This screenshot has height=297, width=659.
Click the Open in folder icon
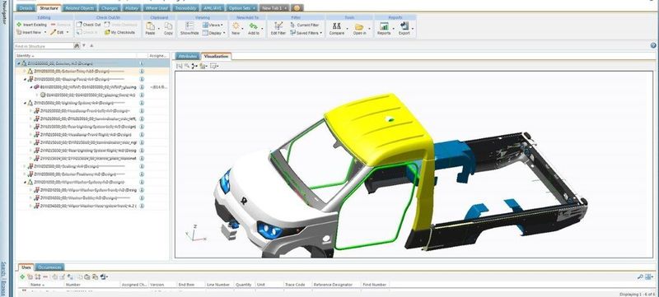(359, 26)
